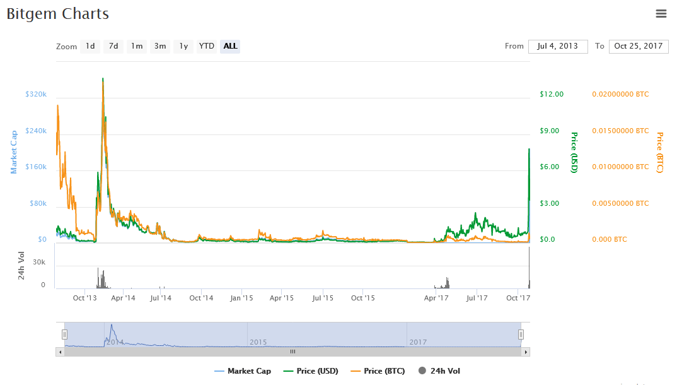Select the YTD zoom range
677x385 pixels.
[207, 46]
